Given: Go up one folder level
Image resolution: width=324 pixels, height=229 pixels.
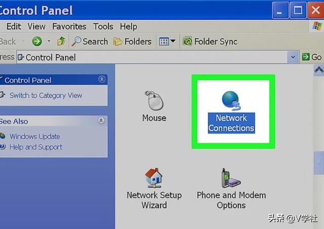Looking at the screenshot, I should (x=61, y=41).
